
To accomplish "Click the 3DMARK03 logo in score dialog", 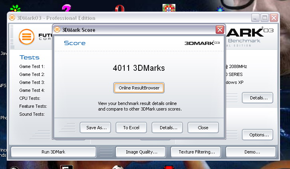I will (202, 43).
